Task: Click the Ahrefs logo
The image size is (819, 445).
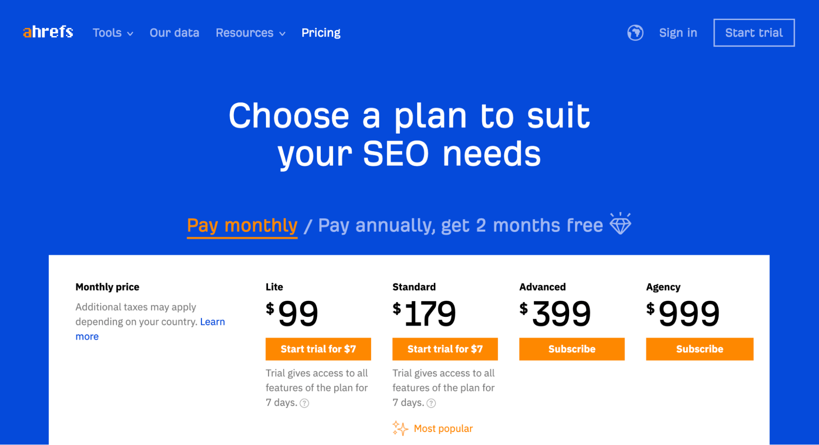Action: 48,32
